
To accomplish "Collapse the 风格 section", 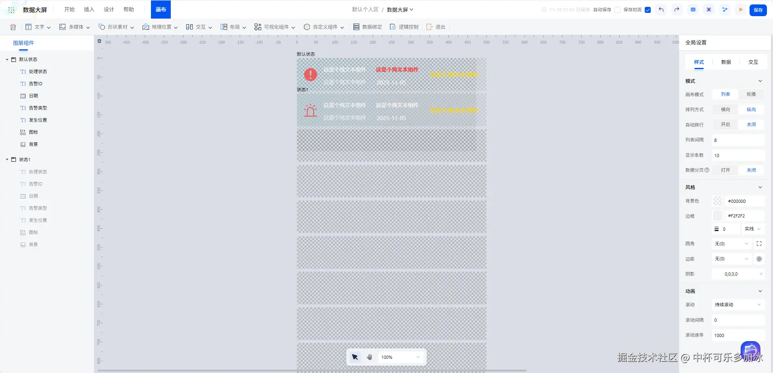I will (x=760, y=188).
